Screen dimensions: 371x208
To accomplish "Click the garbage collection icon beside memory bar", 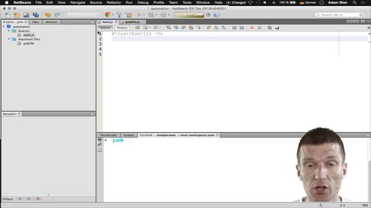I will pos(208,15).
